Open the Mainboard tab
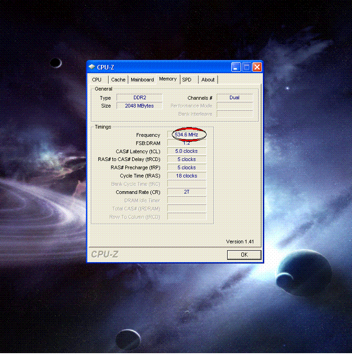 click(142, 80)
